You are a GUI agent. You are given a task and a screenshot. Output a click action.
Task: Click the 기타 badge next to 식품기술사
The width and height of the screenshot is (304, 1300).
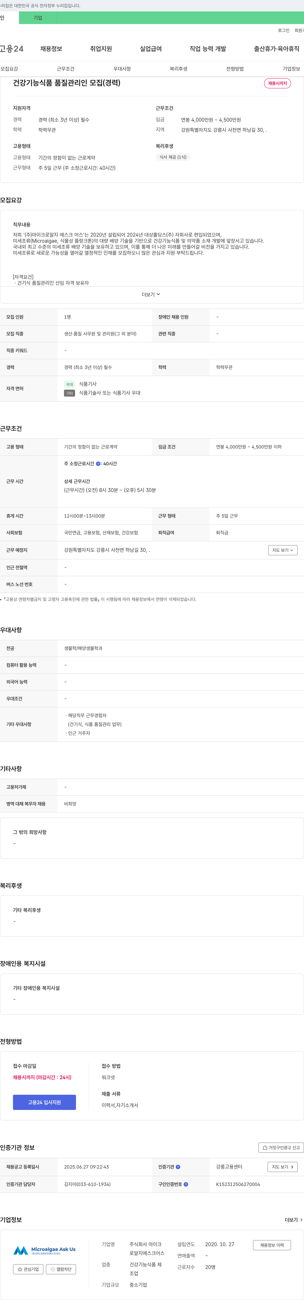click(70, 393)
